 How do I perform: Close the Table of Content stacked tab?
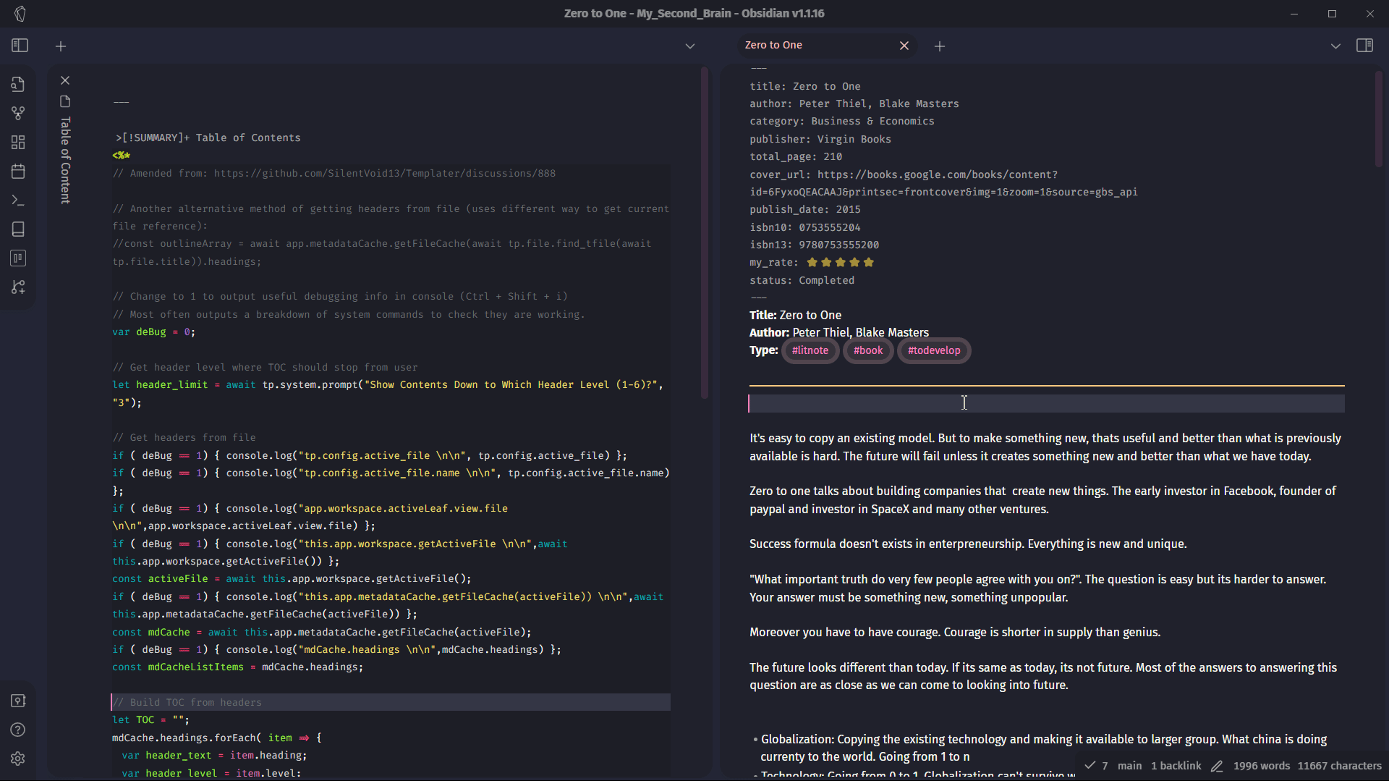[65, 80]
